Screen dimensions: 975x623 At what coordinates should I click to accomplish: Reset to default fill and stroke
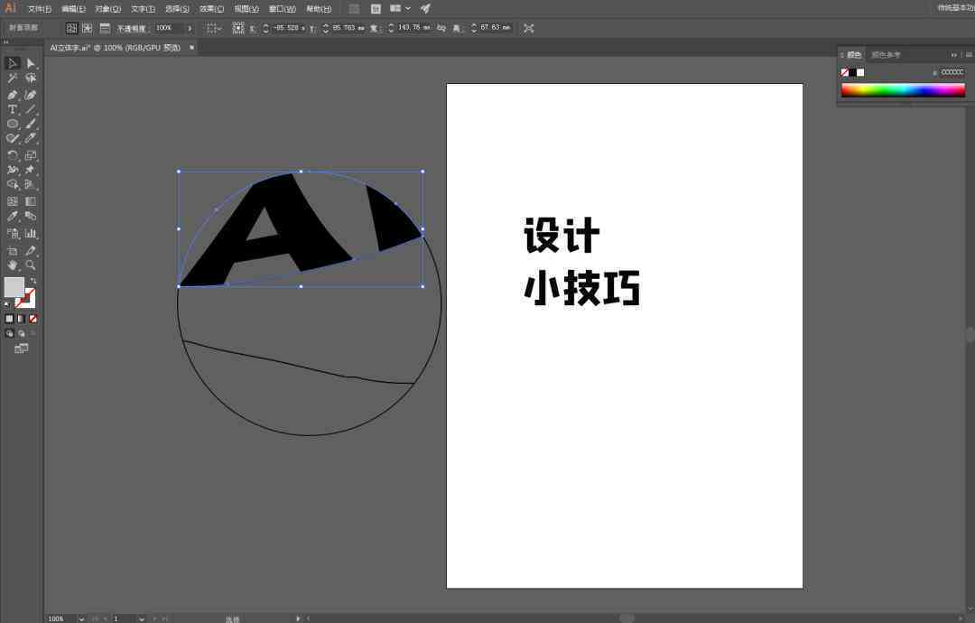tap(7, 304)
